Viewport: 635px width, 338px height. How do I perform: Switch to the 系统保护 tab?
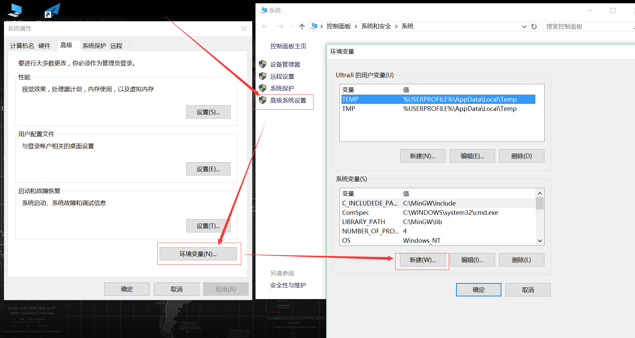click(x=94, y=46)
